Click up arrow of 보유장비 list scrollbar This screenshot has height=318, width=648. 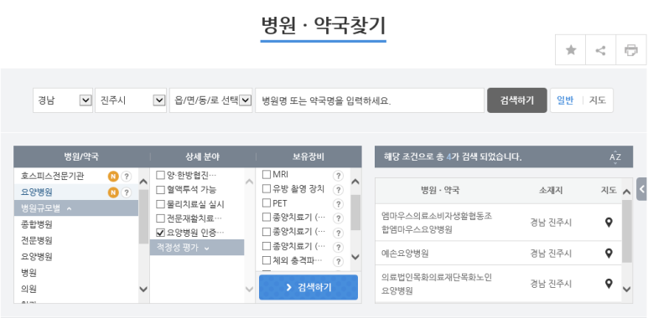(x=355, y=182)
